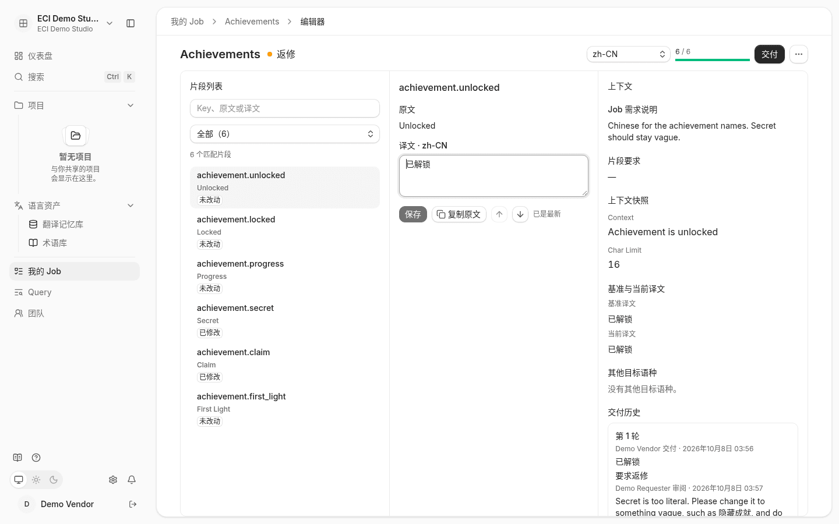This screenshot has width=839, height=524.
Task: Open settings gear icon
Action: click(113, 480)
